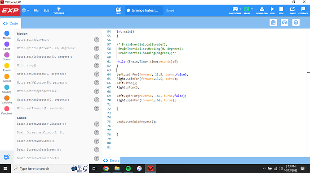The image size is (310, 173).
Task: Open the Feedback icon
Action: coord(303,10)
